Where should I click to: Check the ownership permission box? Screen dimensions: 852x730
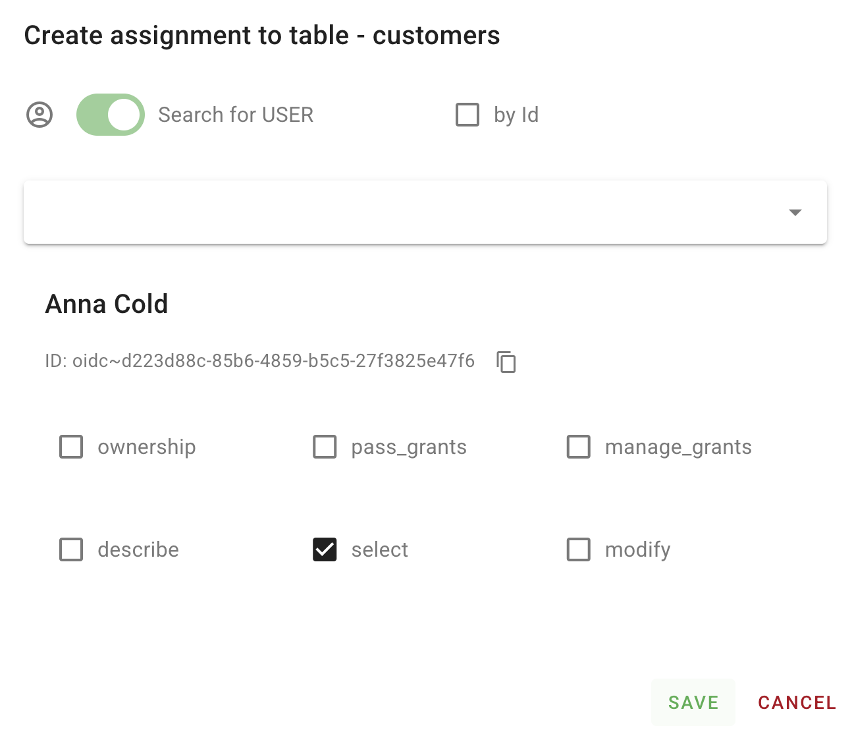point(71,447)
